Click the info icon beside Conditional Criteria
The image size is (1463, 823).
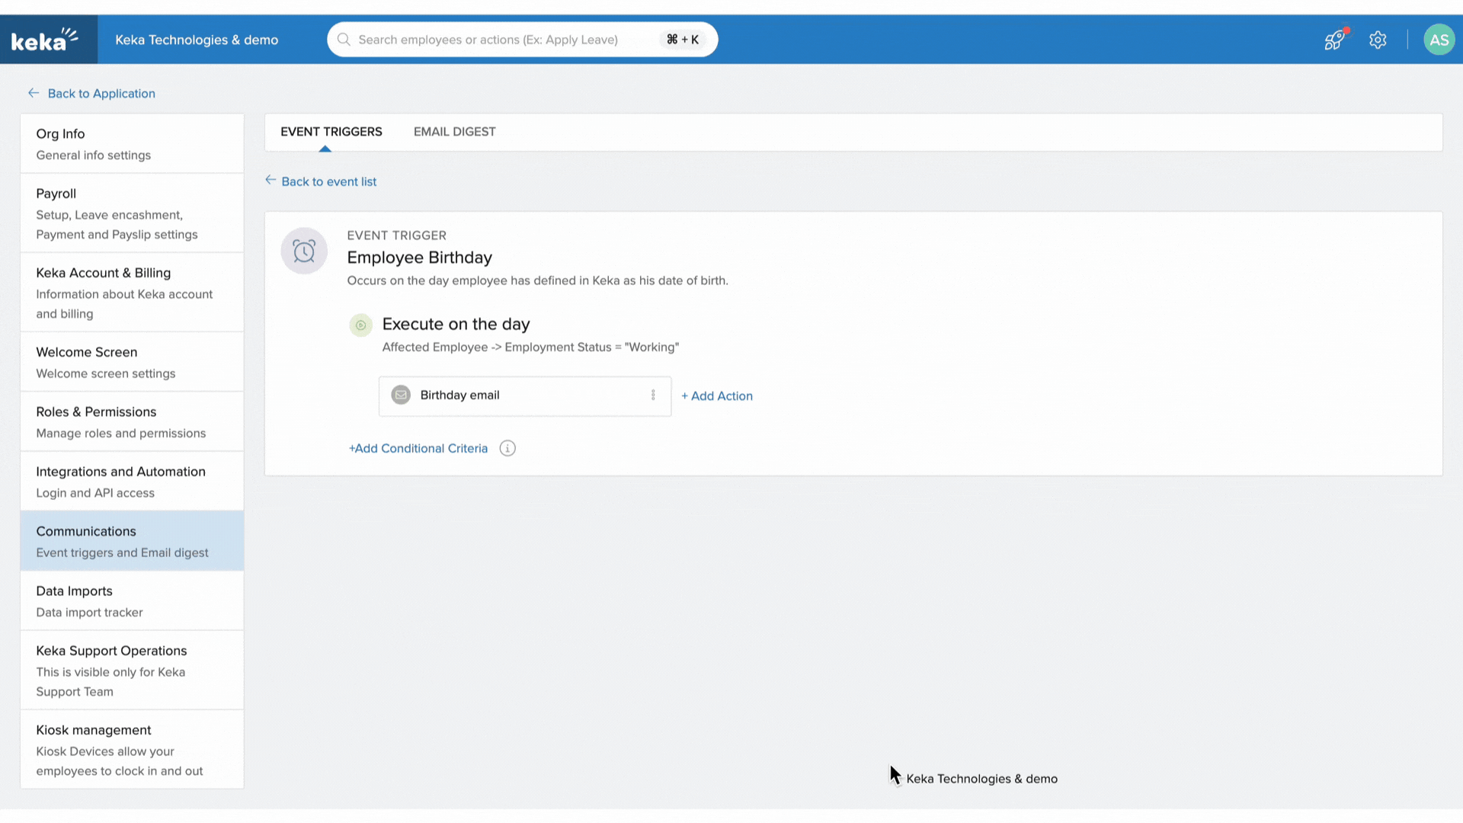coord(507,448)
